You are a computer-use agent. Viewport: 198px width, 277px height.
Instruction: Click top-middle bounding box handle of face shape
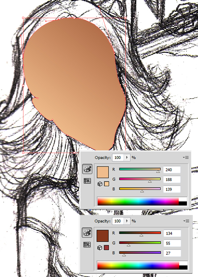tap(74, 18)
